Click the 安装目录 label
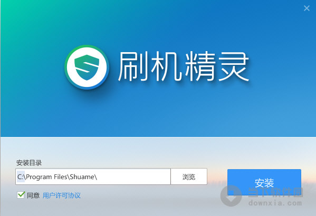Image resolution: width=316 pixels, height=216 pixels. [29, 163]
